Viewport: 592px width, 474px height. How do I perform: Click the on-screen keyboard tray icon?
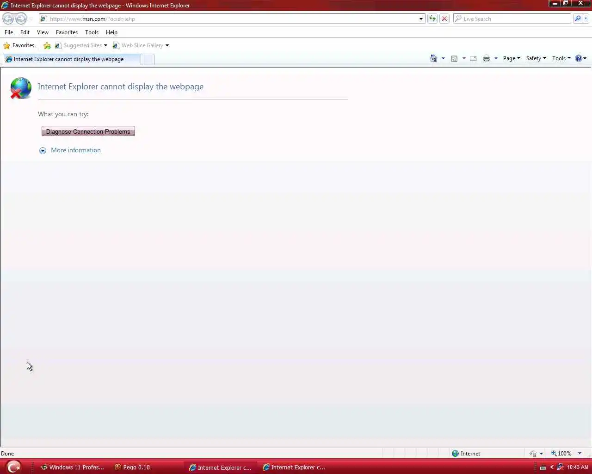543,468
